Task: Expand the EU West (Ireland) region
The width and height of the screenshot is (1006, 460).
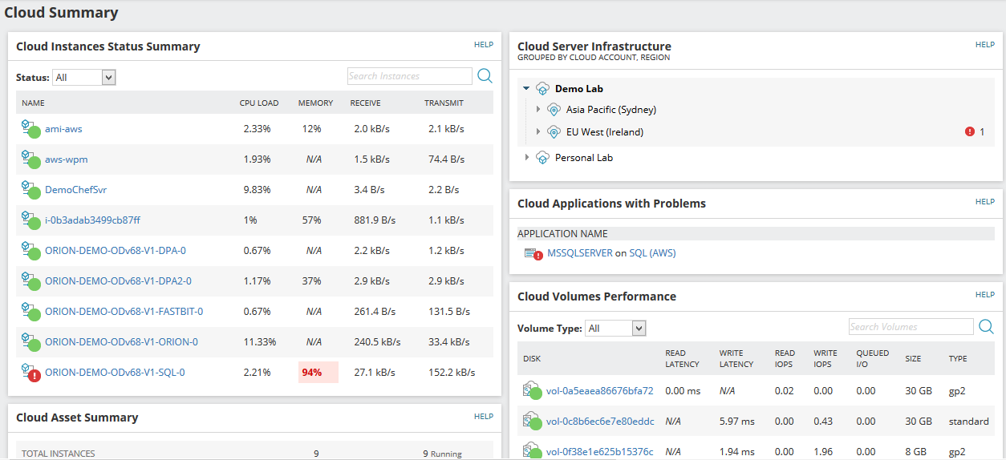Action: pos(538,132)
